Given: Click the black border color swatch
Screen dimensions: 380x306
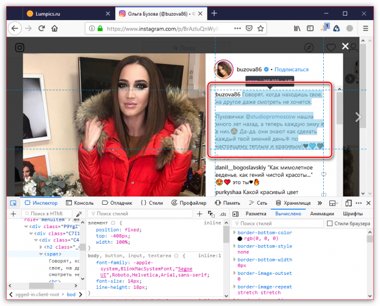Looking at the screenshot, I should tap(240, 239).
